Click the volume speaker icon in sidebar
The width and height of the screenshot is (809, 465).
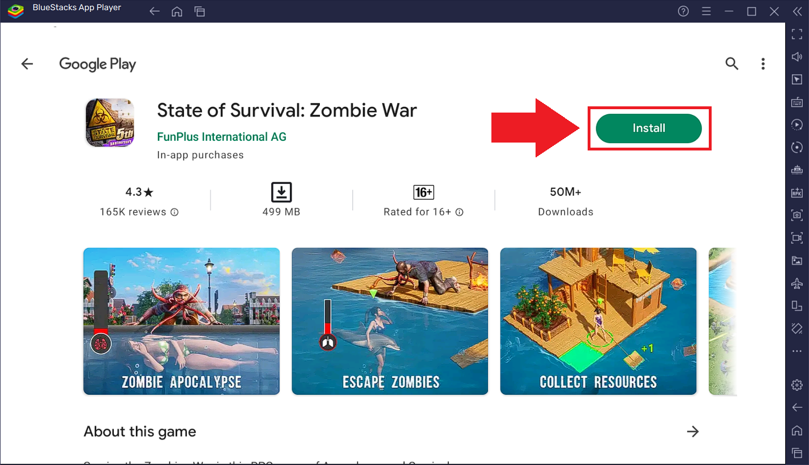pos(797,57)
